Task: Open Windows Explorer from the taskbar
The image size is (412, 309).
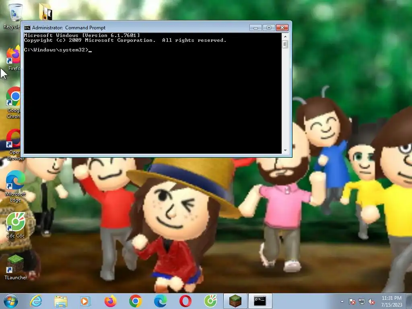Action: click(61, 301)
